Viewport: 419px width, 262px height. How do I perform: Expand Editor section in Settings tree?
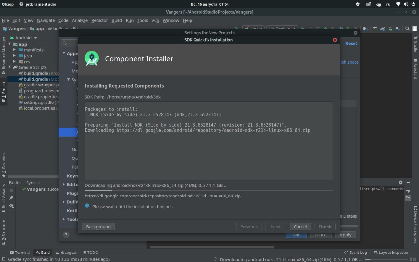point(64,184)
